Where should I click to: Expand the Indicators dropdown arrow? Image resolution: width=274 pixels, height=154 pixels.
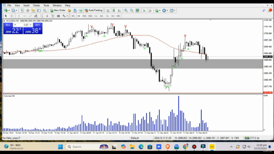coord(160,10)
